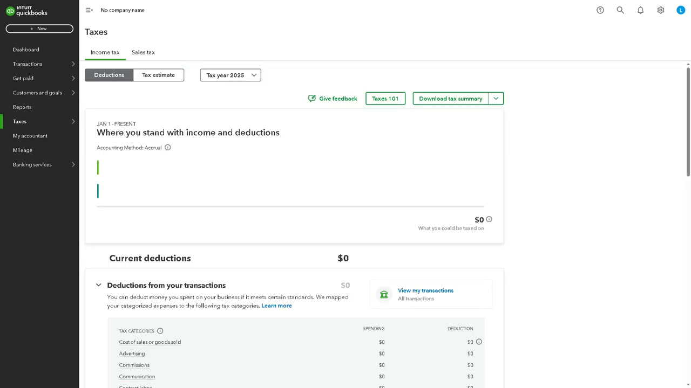This screenshot has width=691, height=388.
Task: Show info icon beside taxable $0 amount
Action: tap(489, 219)
